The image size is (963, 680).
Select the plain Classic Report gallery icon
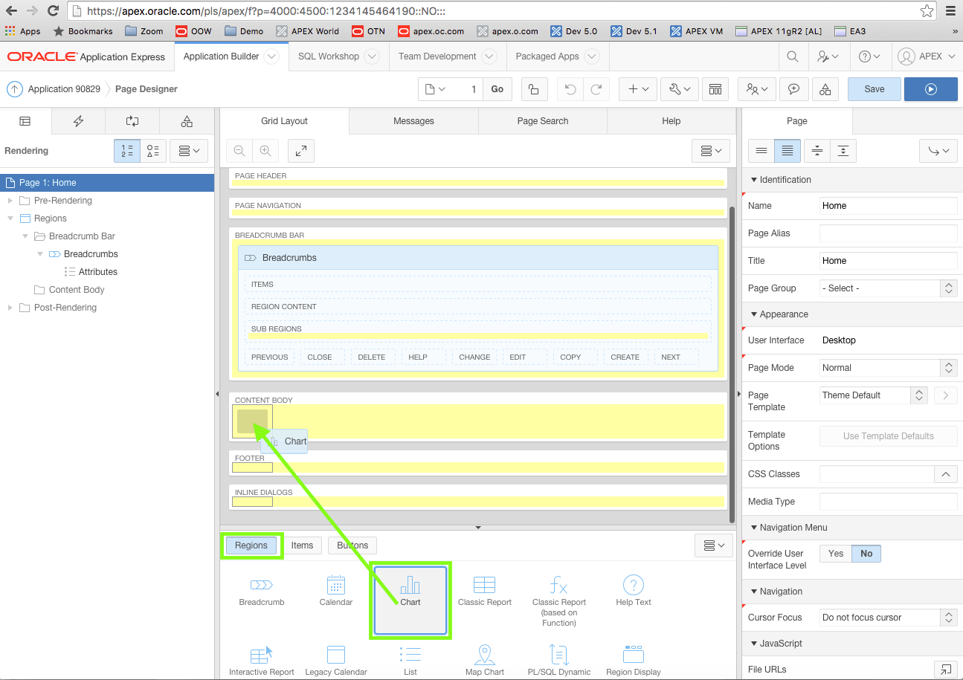pyautogui.click(x=485, y=592)
